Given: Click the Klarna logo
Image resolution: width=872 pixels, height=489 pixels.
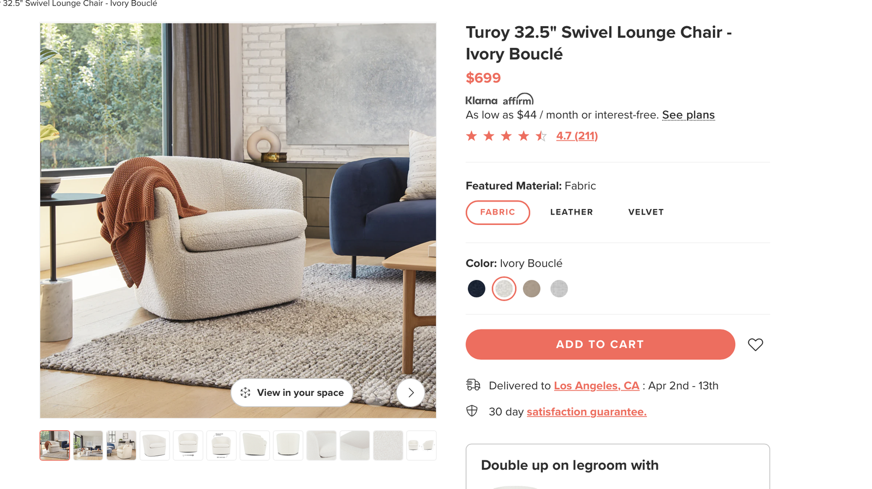Looking at the screenshot, I should click(481, 101).
